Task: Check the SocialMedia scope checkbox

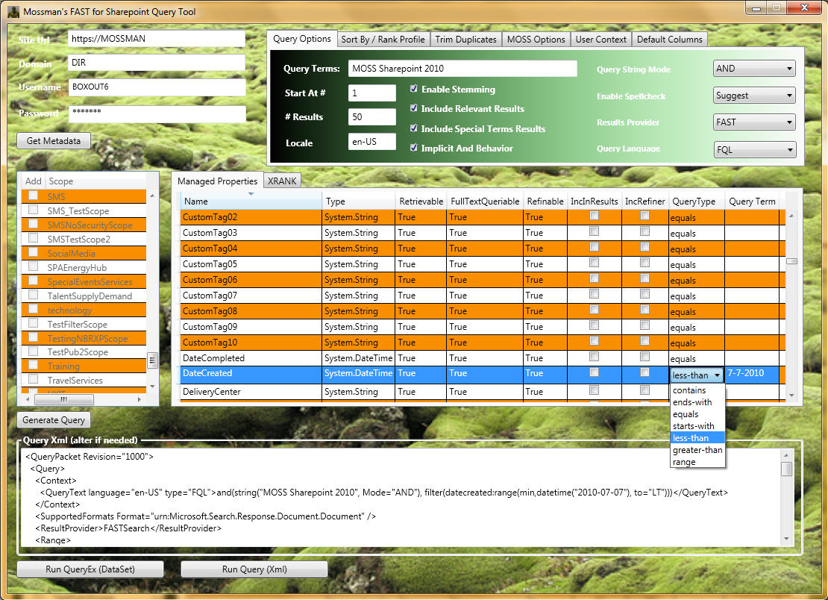Action: click(33, 253)
